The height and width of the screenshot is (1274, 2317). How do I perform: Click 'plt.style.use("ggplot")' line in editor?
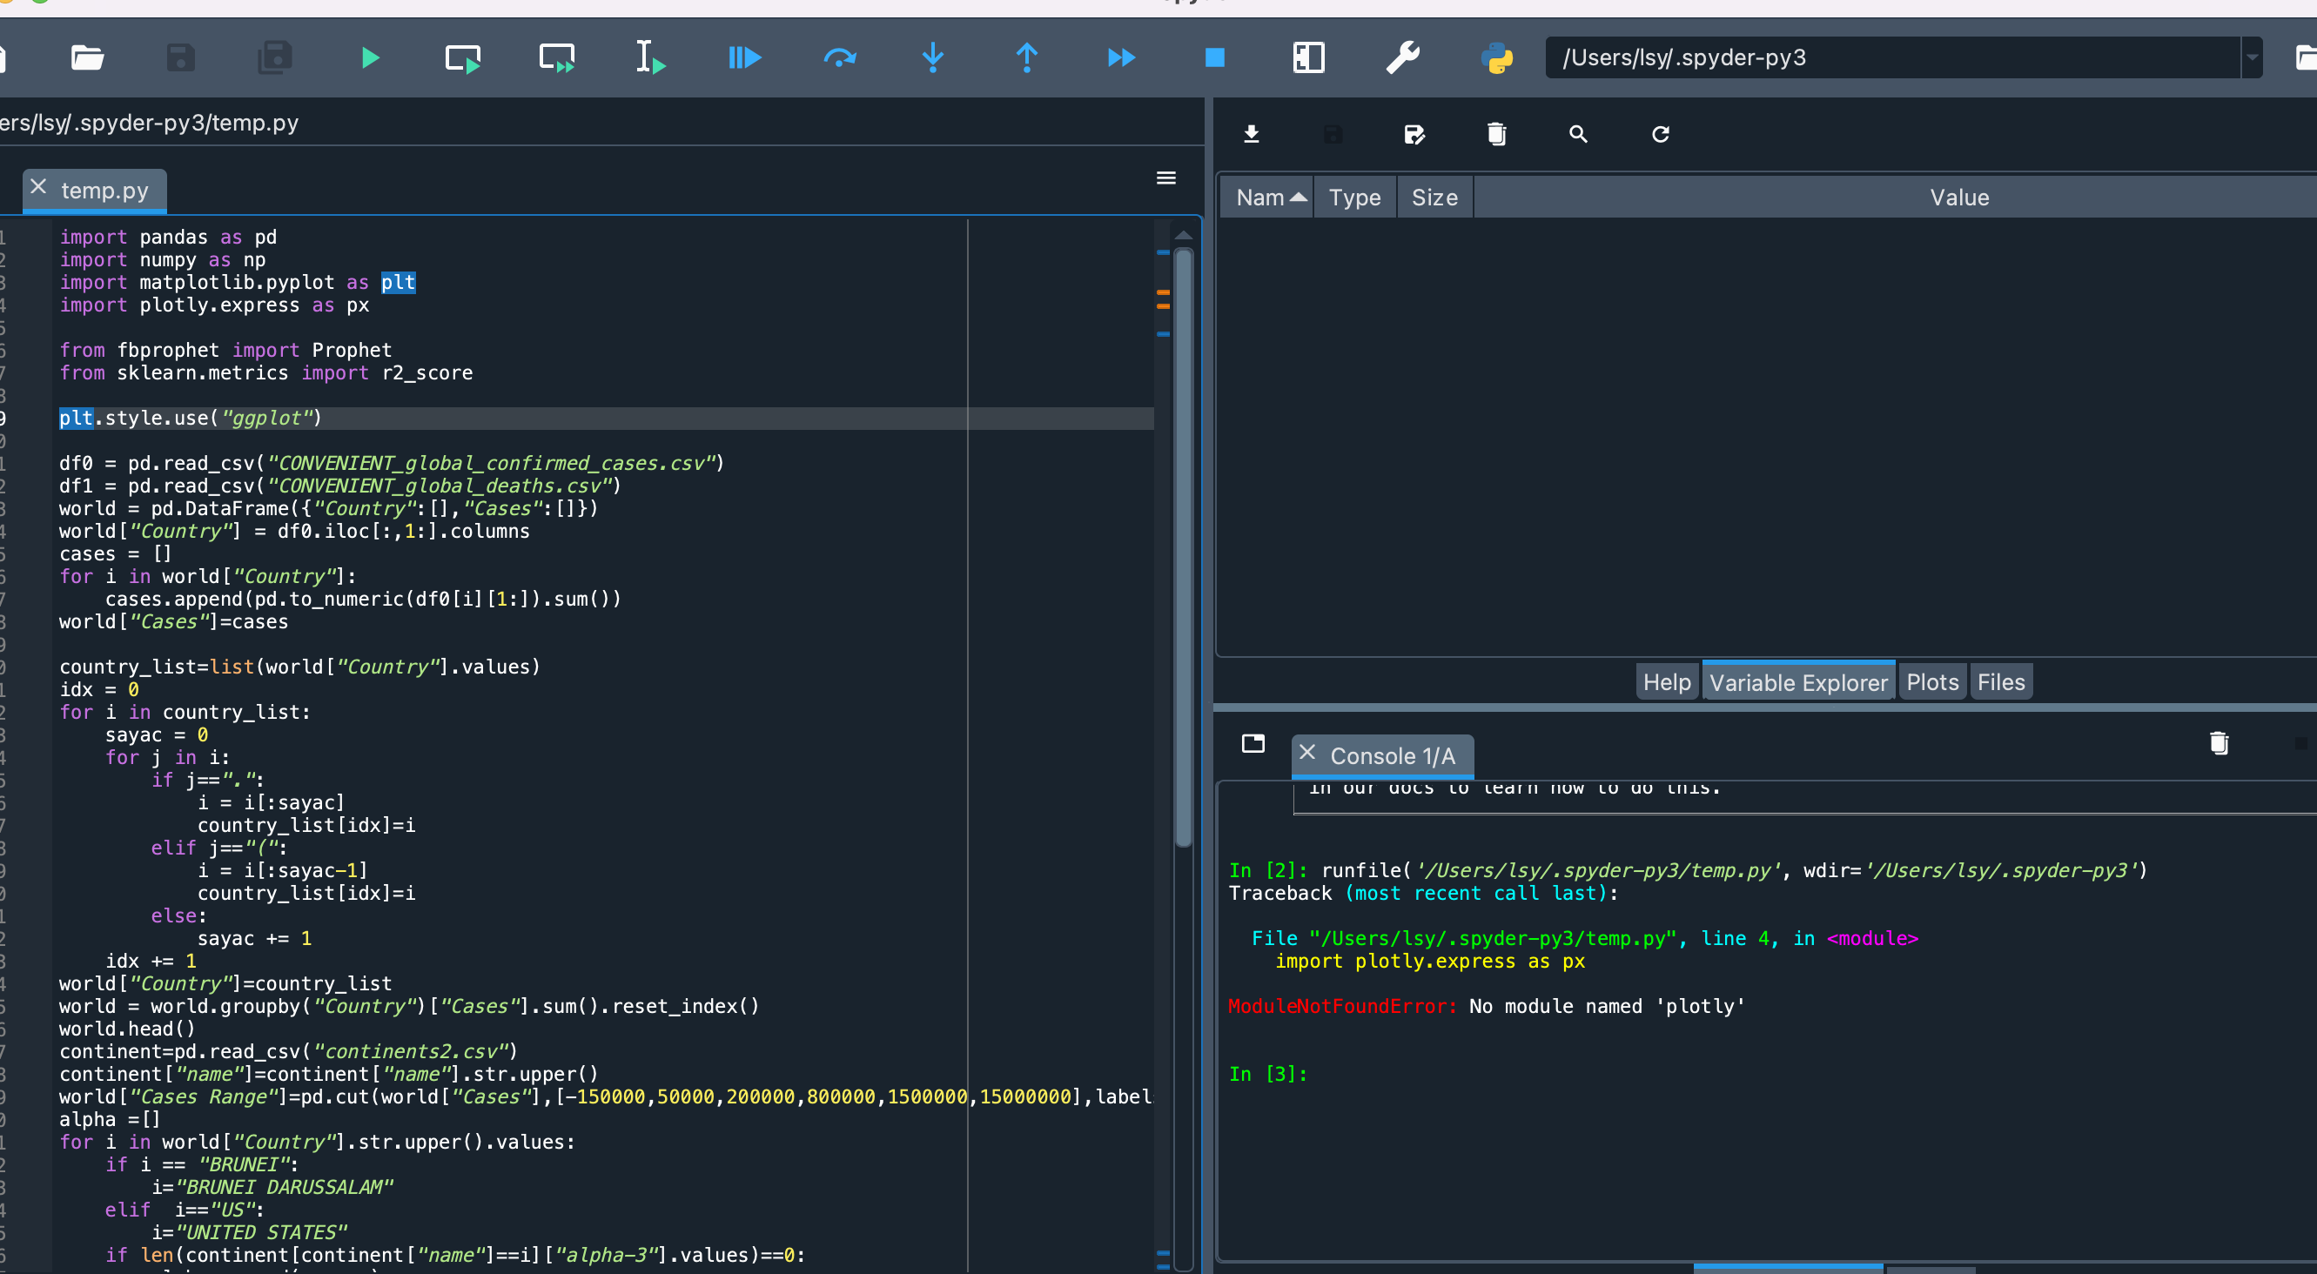click(x=191, y=418)
